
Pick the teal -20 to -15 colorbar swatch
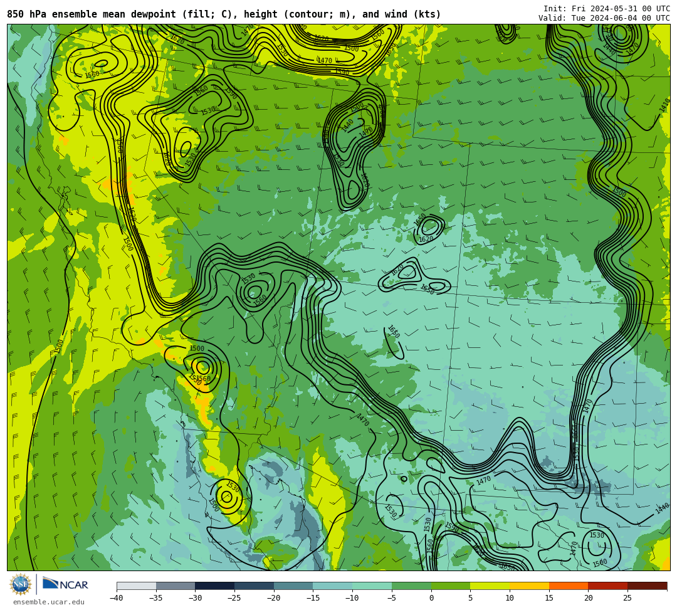[x=293, y=586]
